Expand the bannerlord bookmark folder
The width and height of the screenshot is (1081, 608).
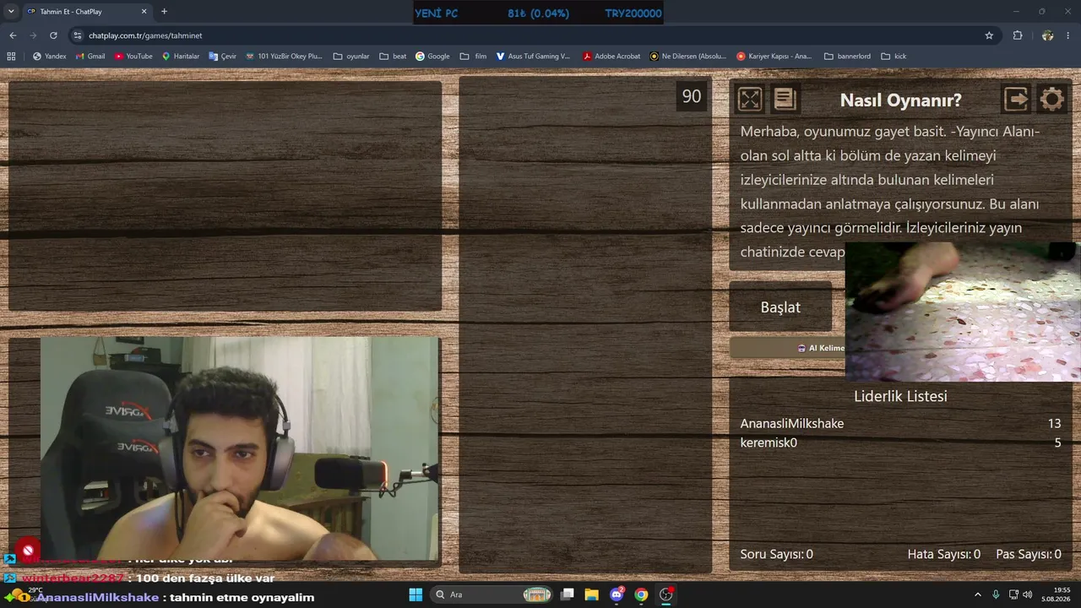point(847,57)
